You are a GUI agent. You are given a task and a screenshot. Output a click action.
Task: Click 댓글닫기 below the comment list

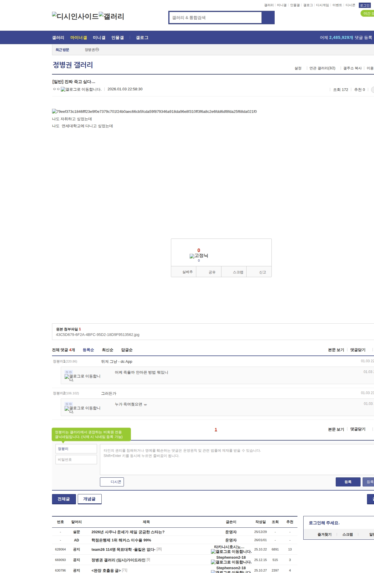click(358, 429)
